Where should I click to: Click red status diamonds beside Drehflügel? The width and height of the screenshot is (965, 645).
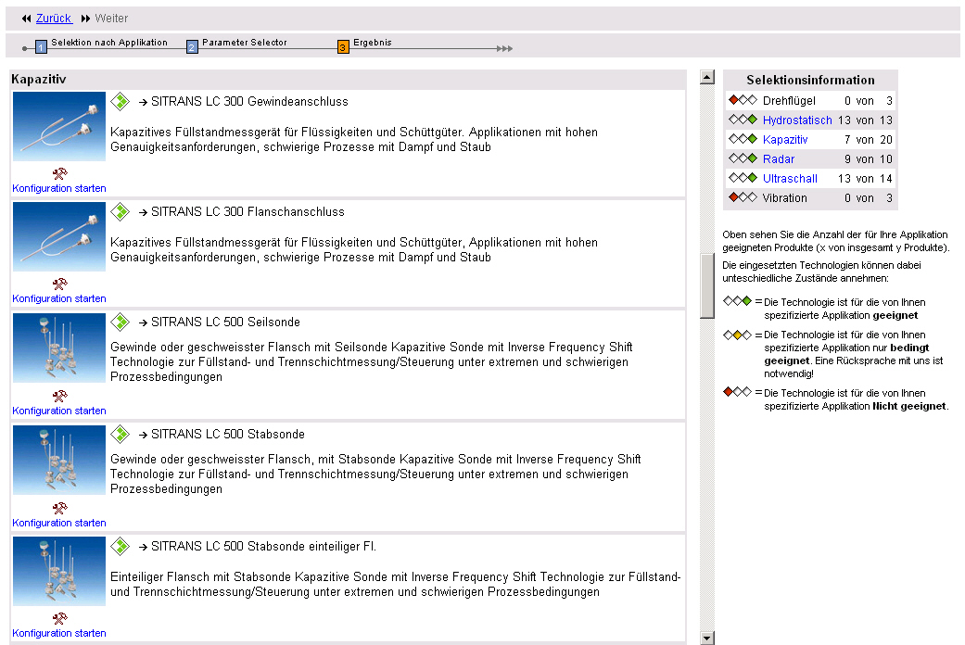tap(743, 100)
